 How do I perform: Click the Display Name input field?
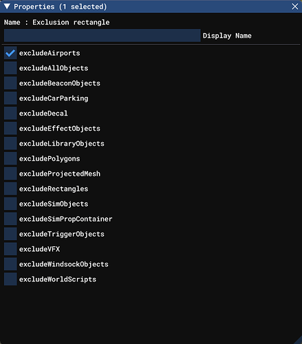(x=103, y=36)
